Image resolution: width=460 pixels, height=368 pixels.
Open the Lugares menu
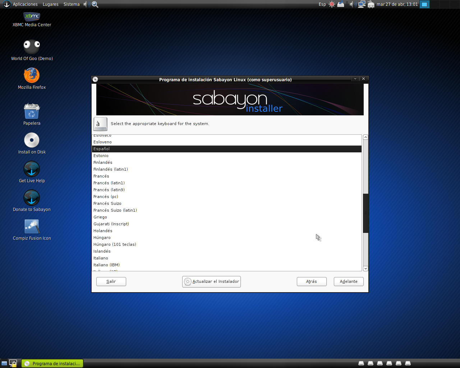(x=50, y=4)
